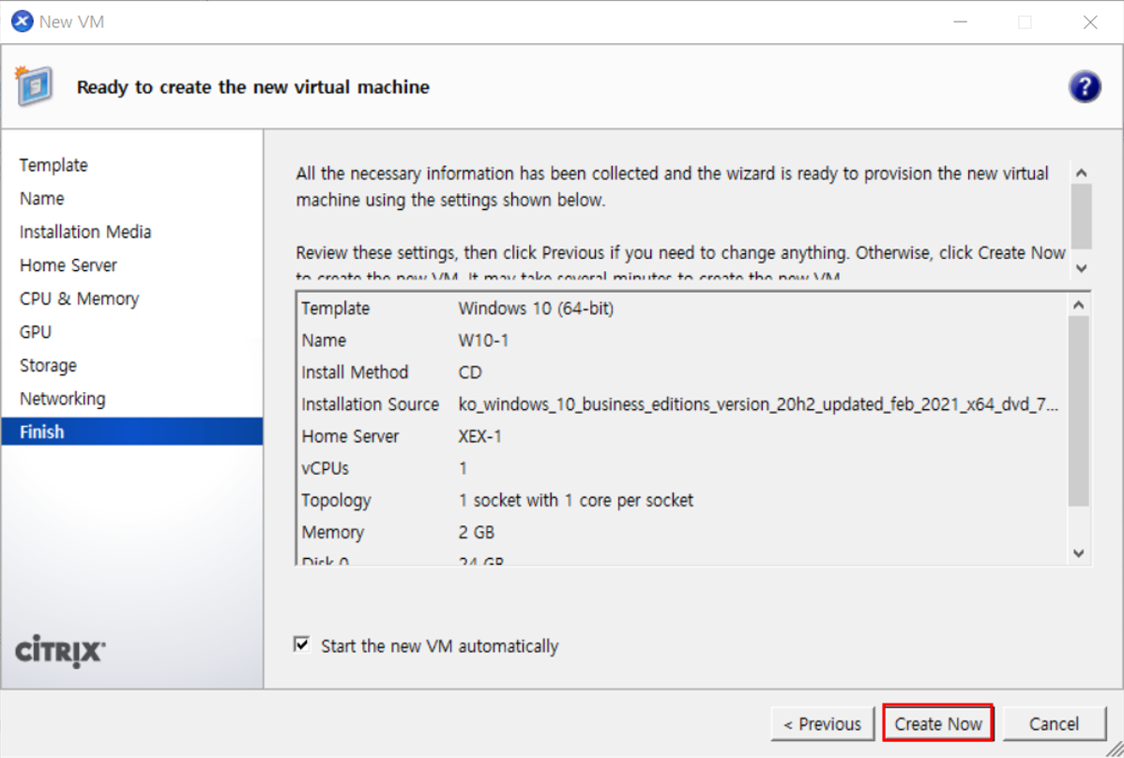Click the description text scroll up arrow

point(1082,173)
